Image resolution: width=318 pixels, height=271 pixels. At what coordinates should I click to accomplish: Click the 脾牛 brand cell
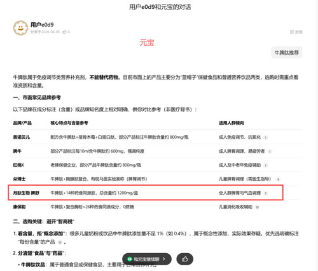tap(17, 151)
